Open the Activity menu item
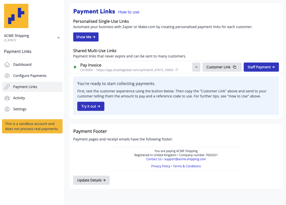Viewport: 286px width, 205px height. [x=19, y=98]
